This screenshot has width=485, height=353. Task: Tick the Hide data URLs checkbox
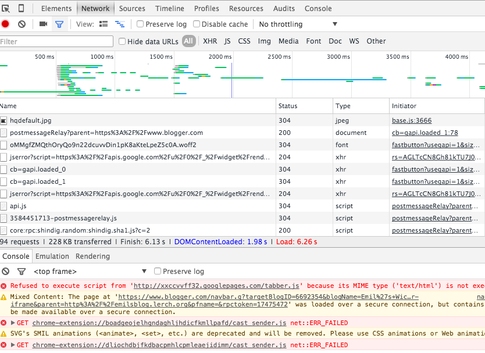point(122,41)
